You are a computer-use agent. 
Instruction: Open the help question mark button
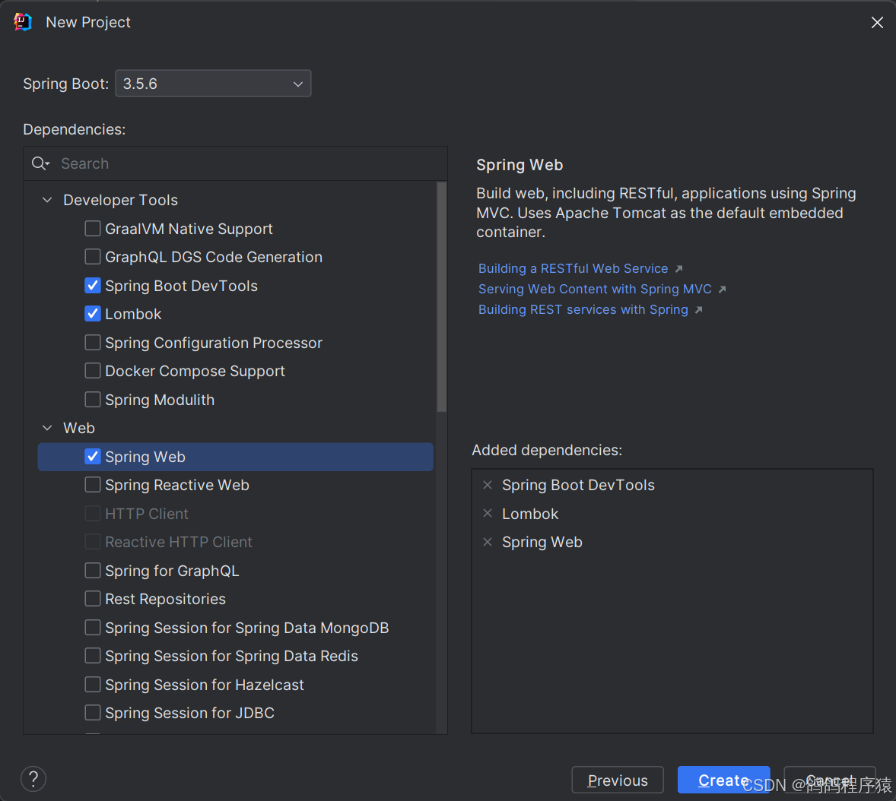33,779
